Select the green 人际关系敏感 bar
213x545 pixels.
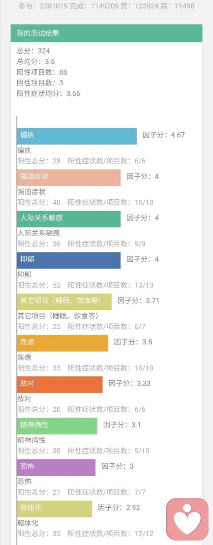(x=69, y=219)
